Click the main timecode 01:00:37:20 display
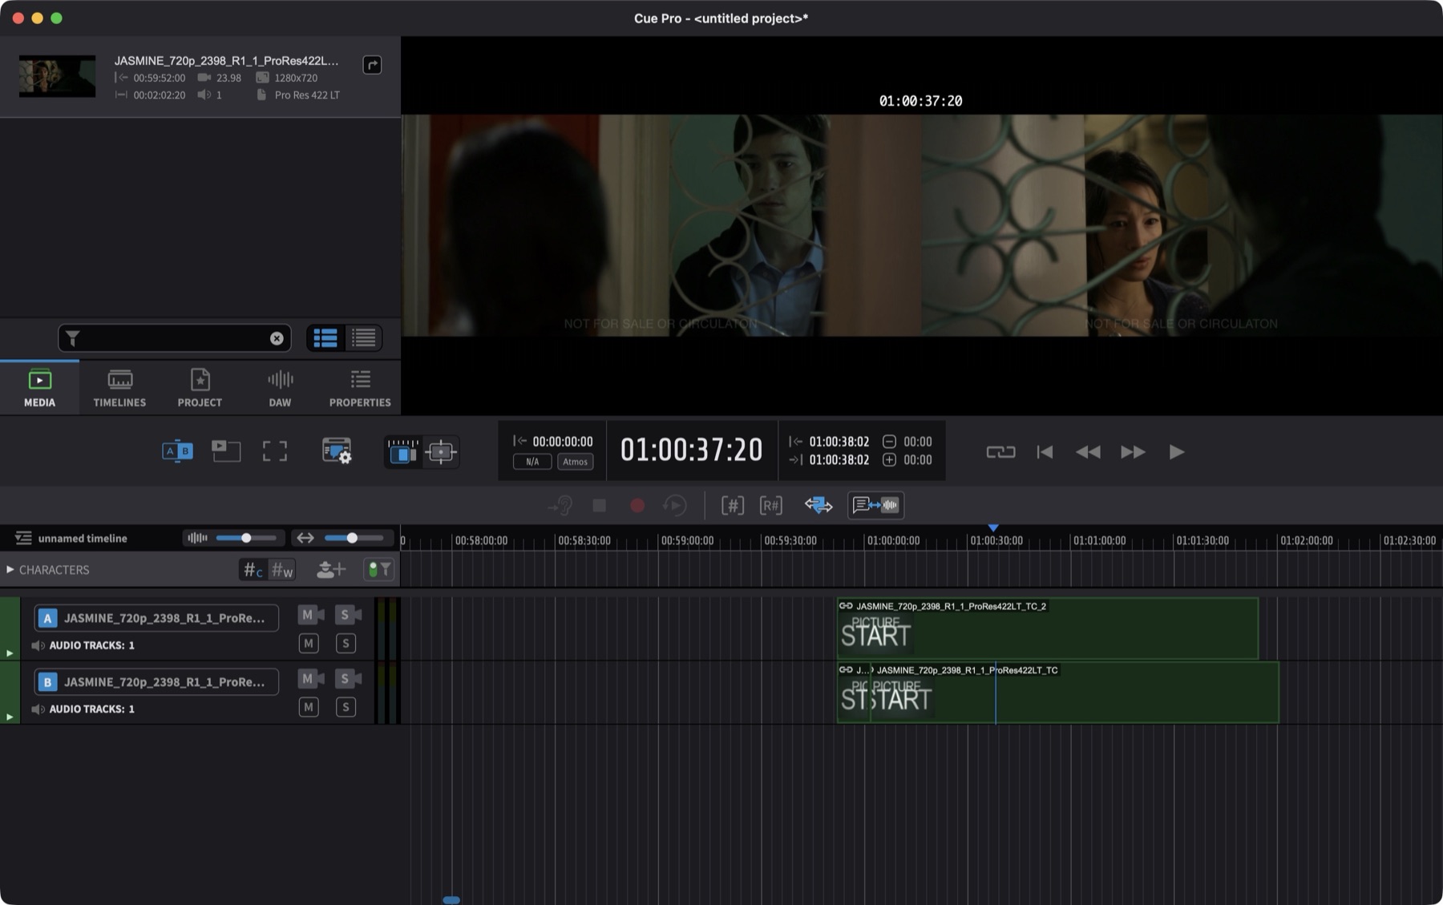1443x905 pixels. pos(691,450)
